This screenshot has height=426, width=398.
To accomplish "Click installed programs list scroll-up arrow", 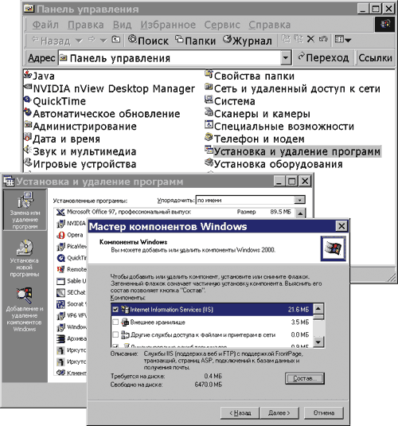I will point(300,213).
